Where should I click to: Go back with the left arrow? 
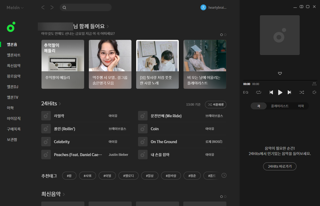point(43,7)
